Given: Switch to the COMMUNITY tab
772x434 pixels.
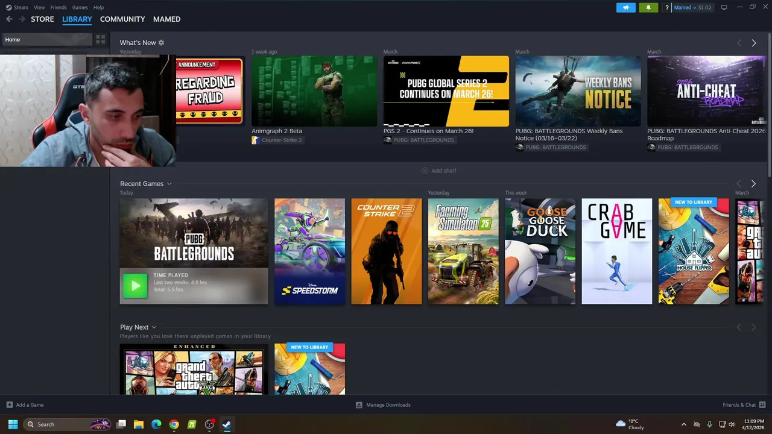Looking at the screenshot, I should (x=122, y=19).
